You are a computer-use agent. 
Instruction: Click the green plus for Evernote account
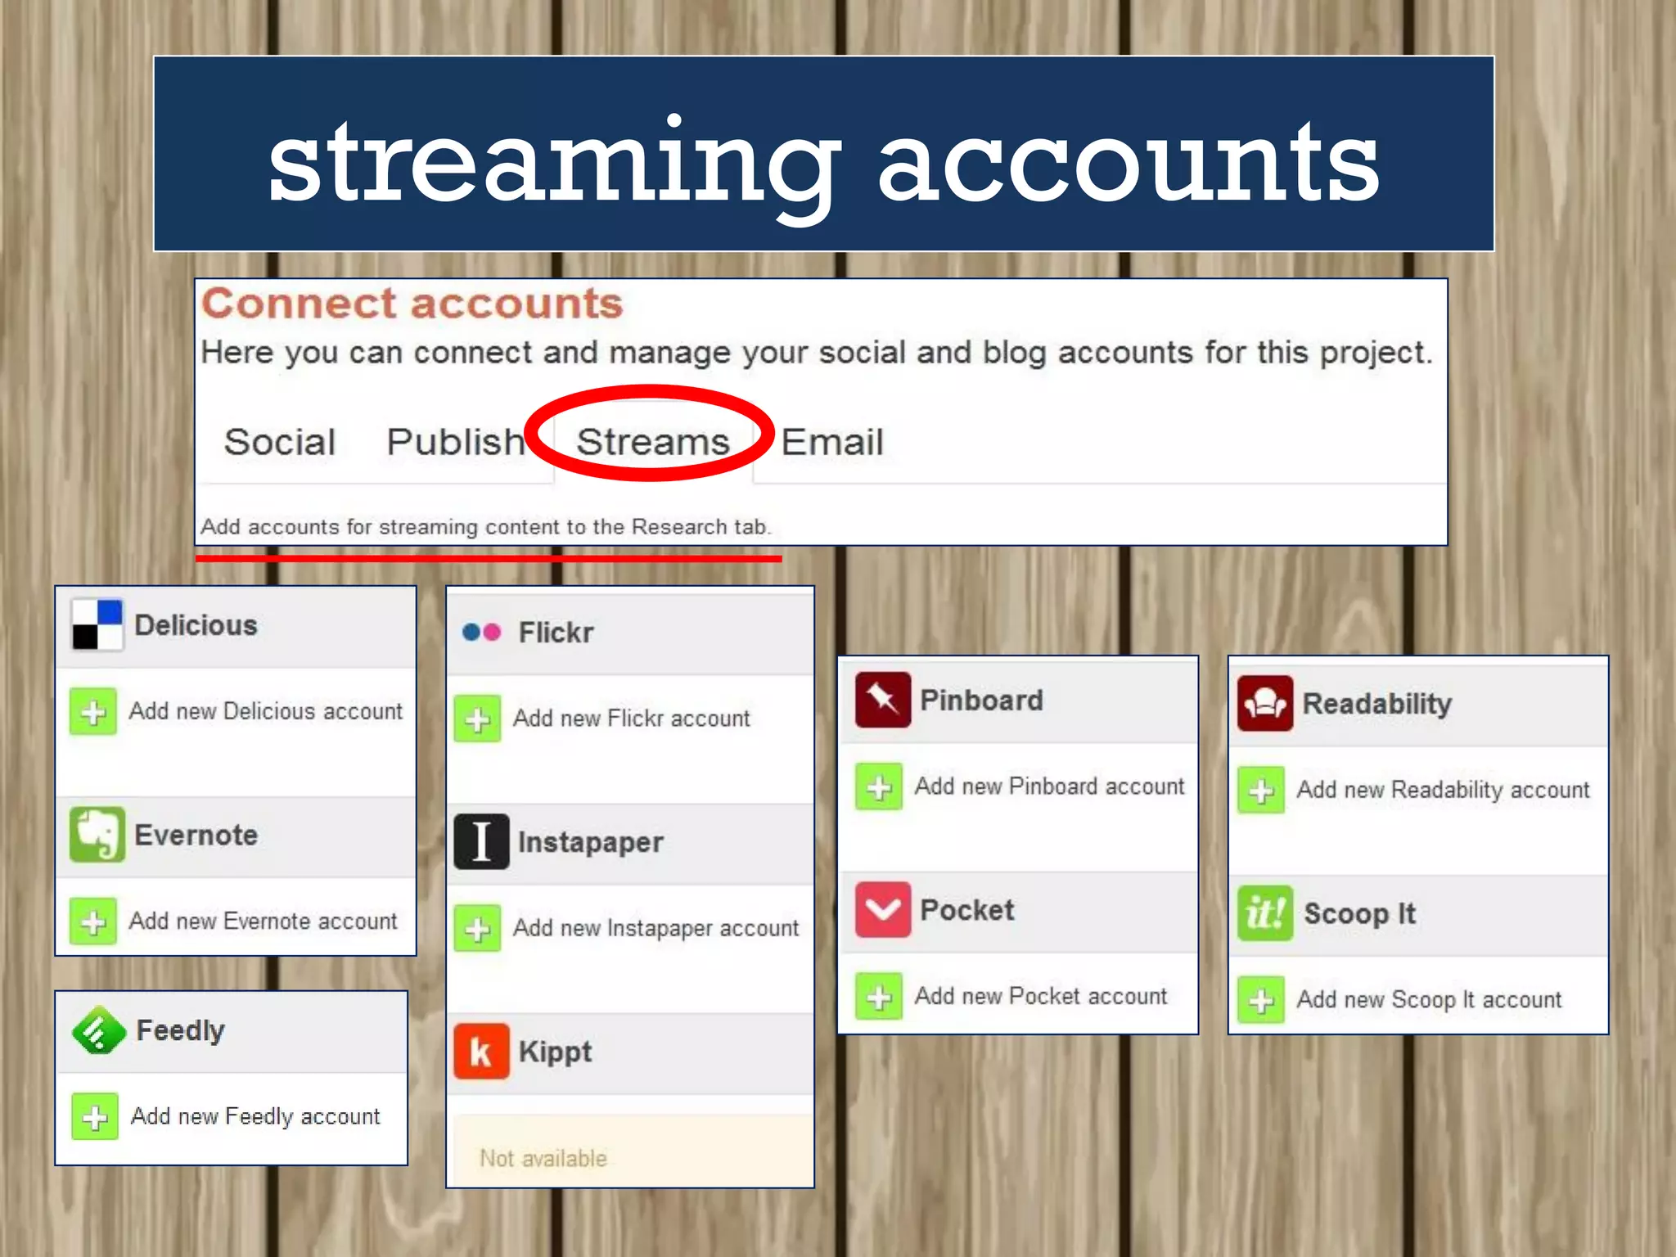coord(93,921)
